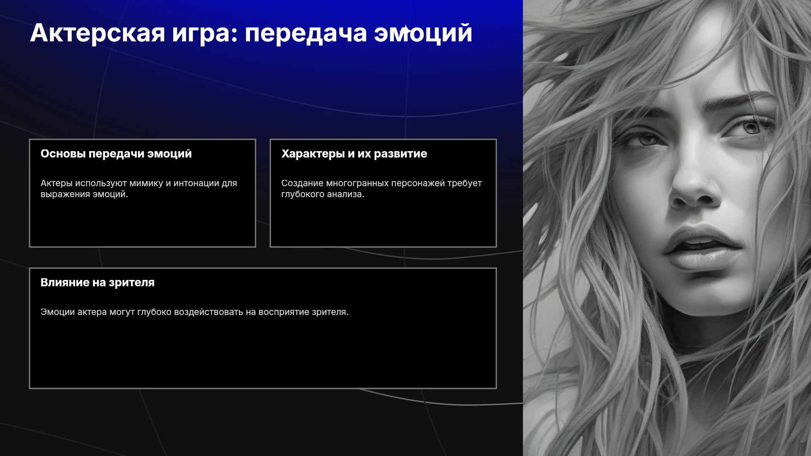Click the words 'восприятие зрителя' in bottom card
Viewport: 811px width, 456px height.
[303, 312]
